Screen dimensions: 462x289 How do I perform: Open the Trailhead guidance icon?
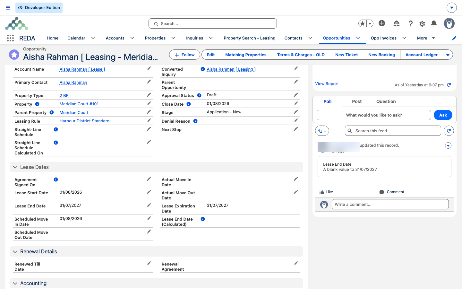tap(397, 23)
